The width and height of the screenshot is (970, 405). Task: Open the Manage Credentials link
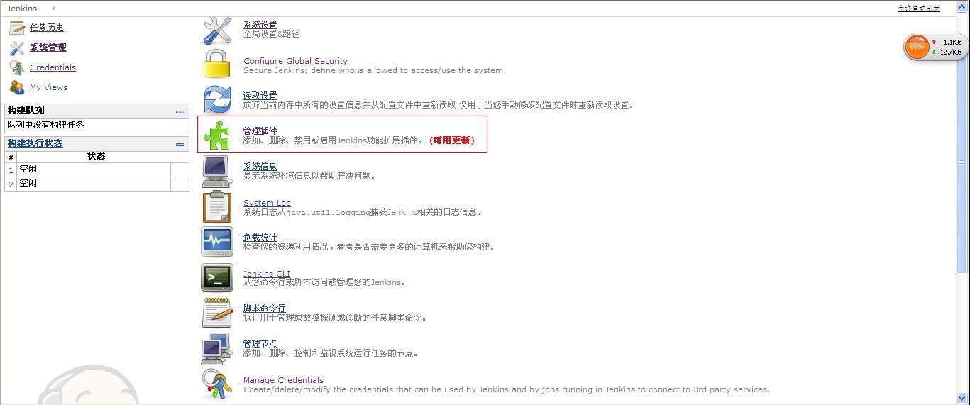(x=283, y=380)
